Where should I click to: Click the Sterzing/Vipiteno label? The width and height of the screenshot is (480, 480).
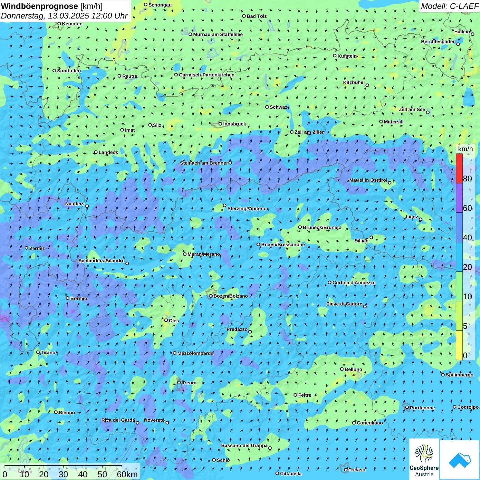point(247,208)
